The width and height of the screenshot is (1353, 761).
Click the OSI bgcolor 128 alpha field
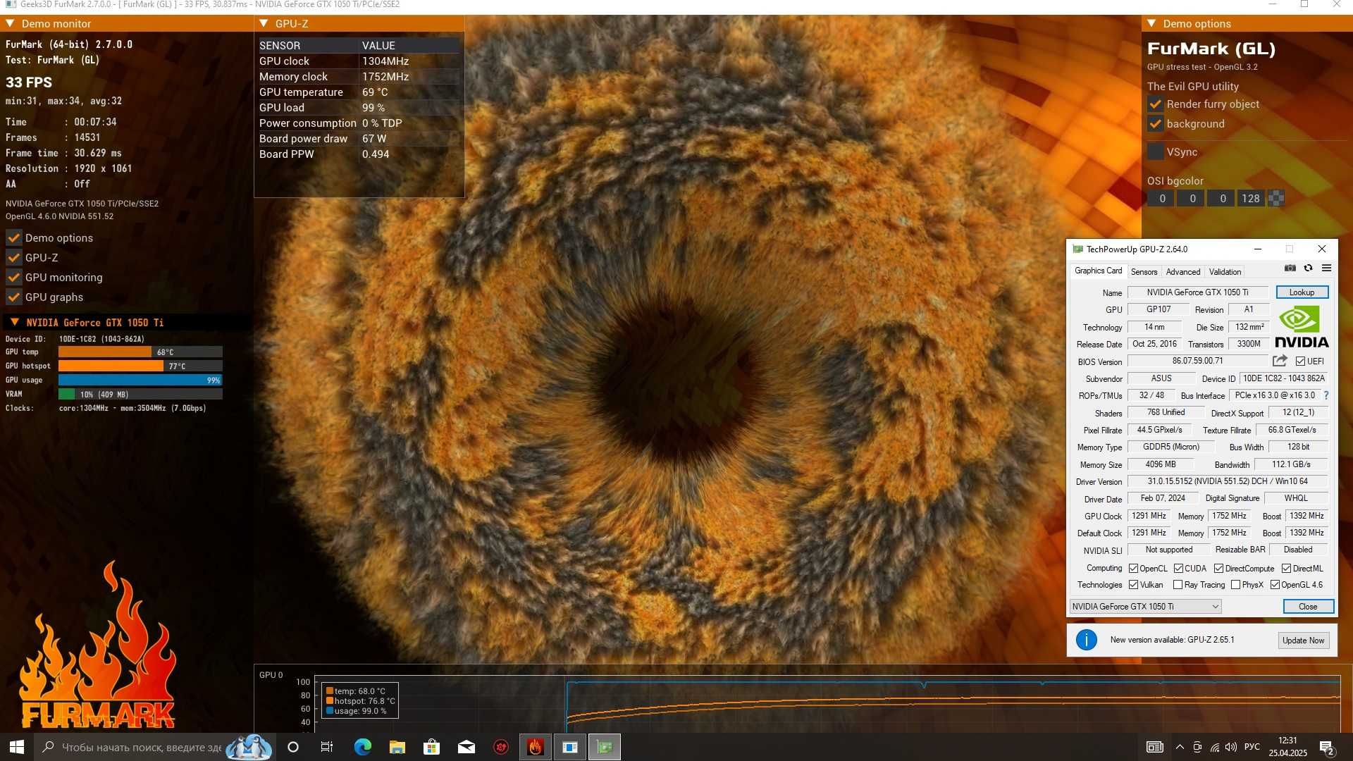pyautogui.click(x=1251, y=199)
